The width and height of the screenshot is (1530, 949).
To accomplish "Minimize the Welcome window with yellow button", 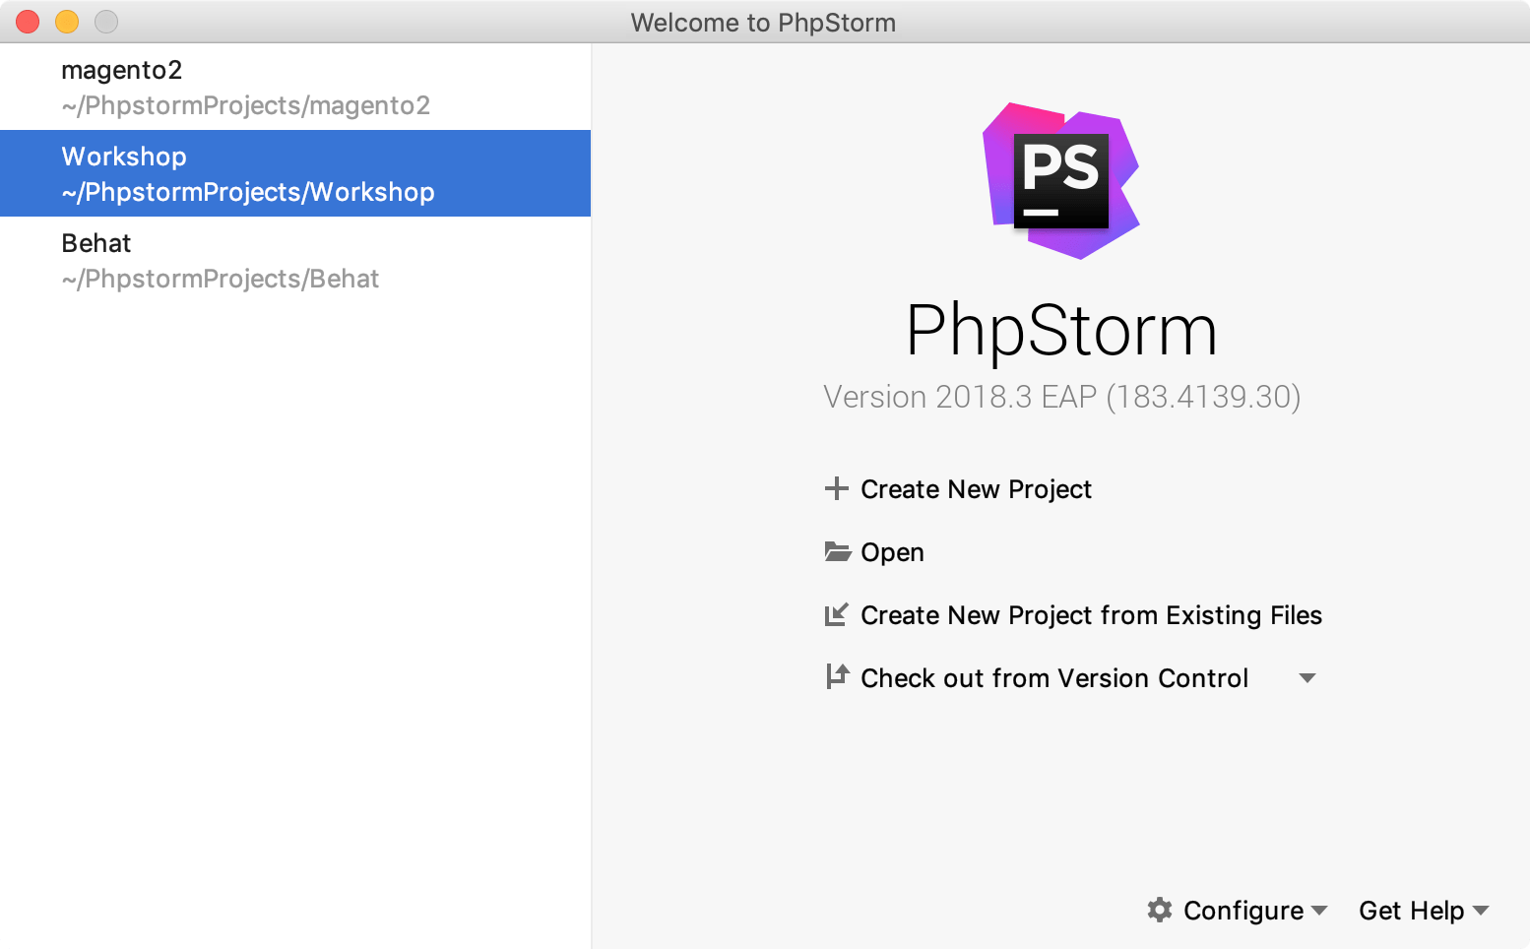I will [67, 22].
